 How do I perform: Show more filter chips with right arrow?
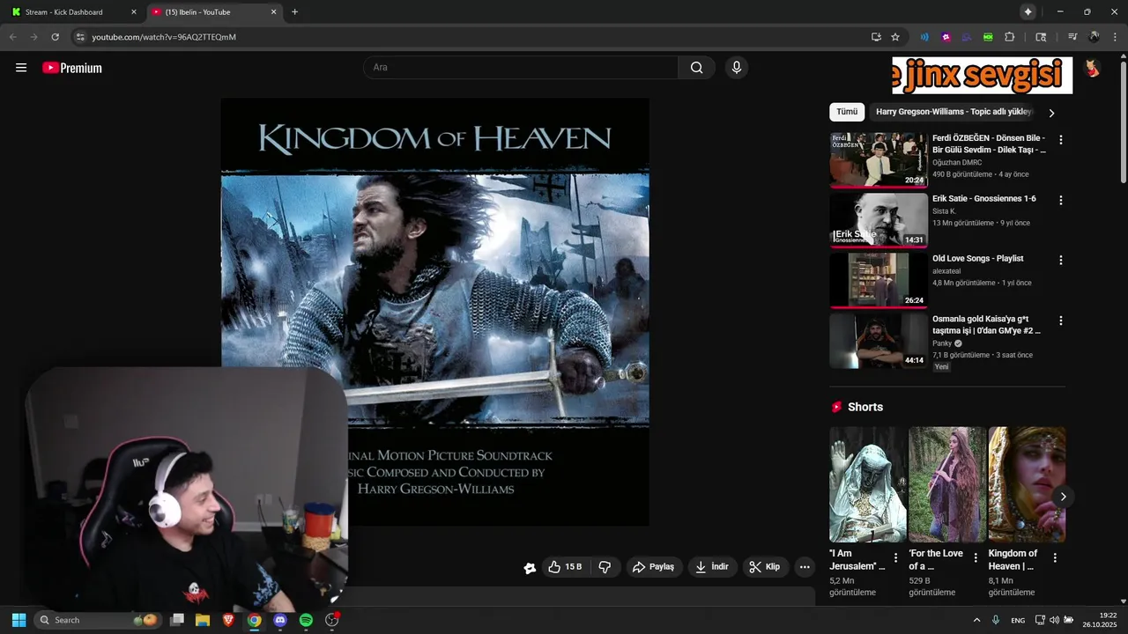click(1051, 113)
